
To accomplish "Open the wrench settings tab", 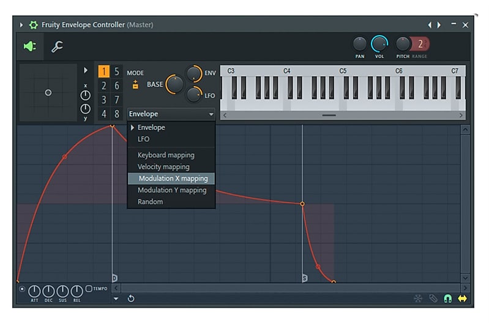I will (x=57, y=46).
